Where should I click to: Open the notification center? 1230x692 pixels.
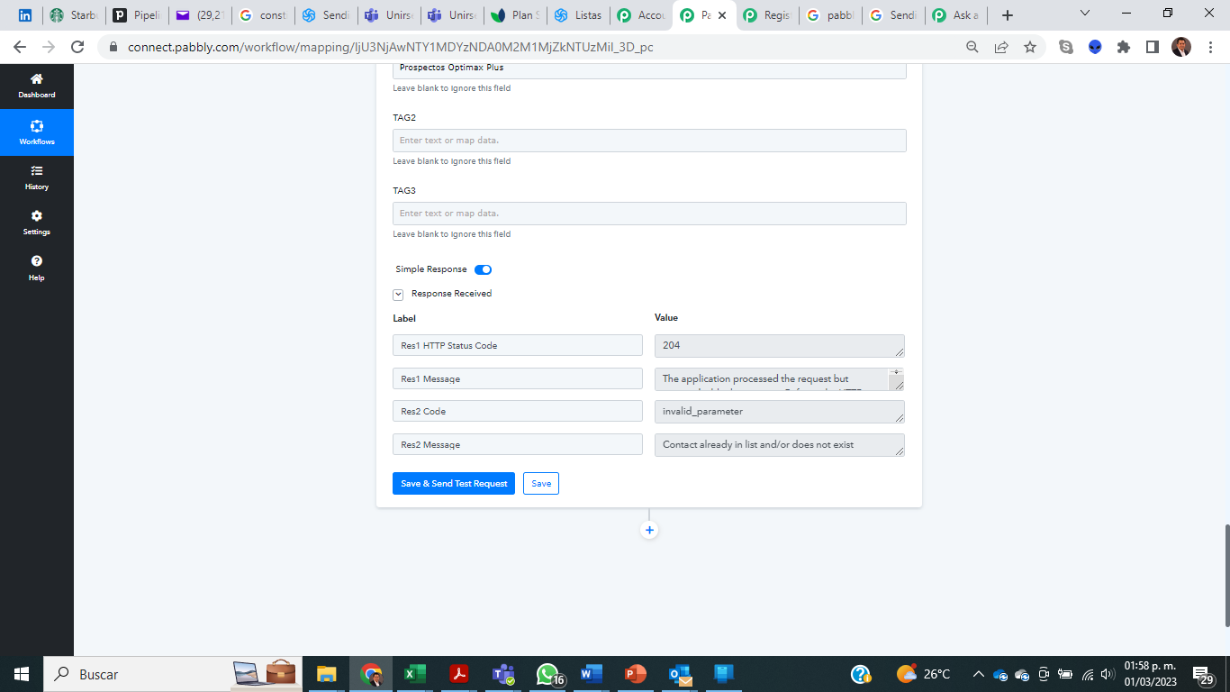[x=1205, y=674]
